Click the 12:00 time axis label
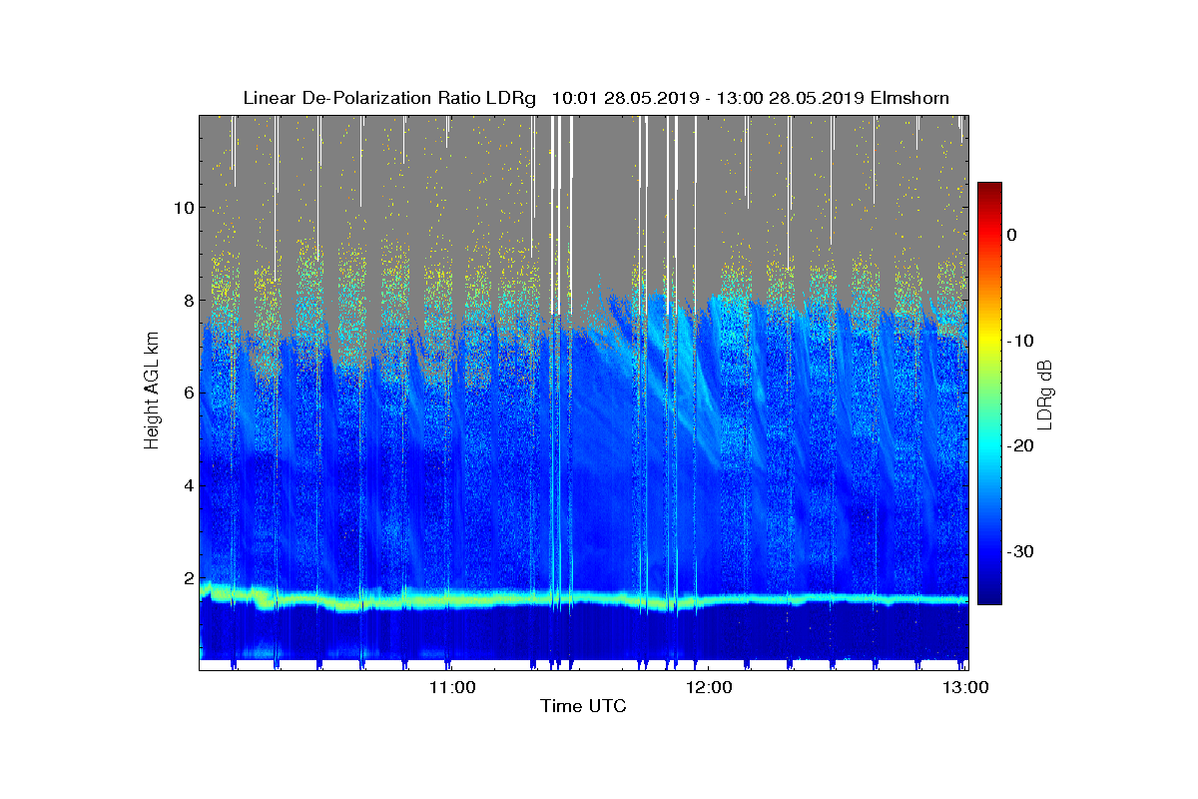This screenshot has width=1198, height=799. click(x=708, y=687)
